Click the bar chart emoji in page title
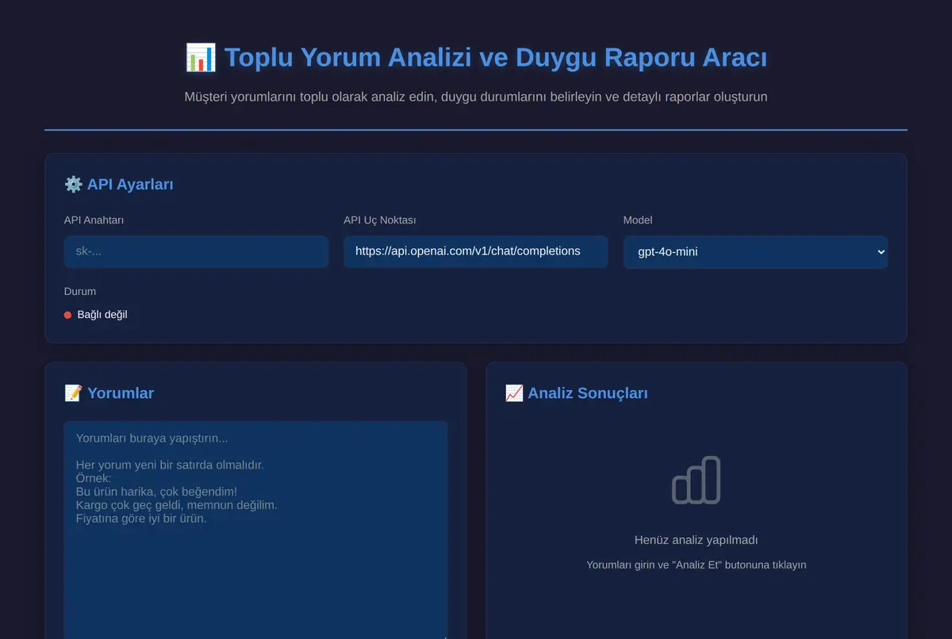The width and height of the screenshot is (952, 639). click(200, 58)
